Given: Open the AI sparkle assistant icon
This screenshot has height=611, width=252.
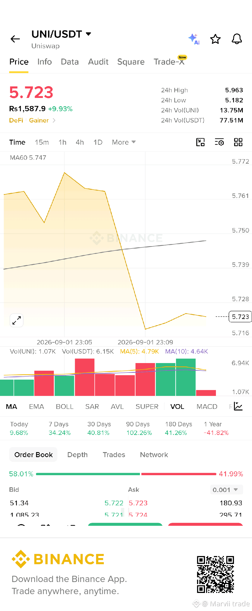Looking at the screenshot, I should tap(194, 39).
